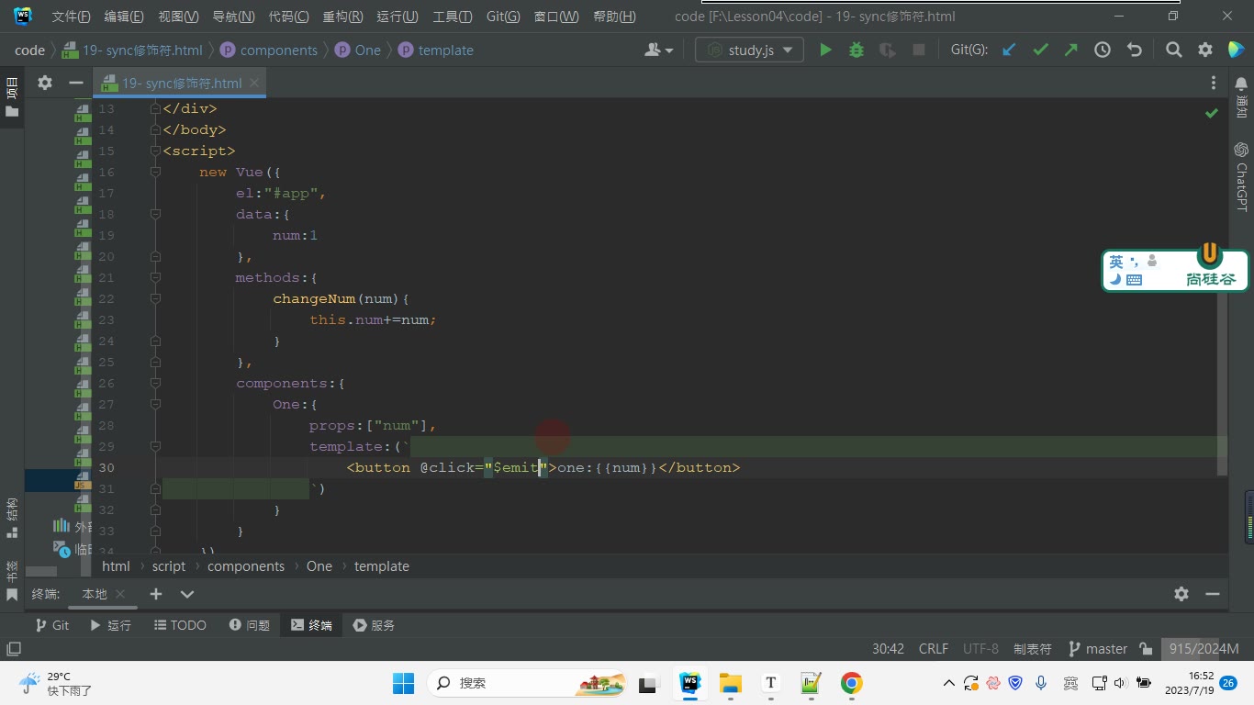Open the 文件(F) menu

point(71,17)
